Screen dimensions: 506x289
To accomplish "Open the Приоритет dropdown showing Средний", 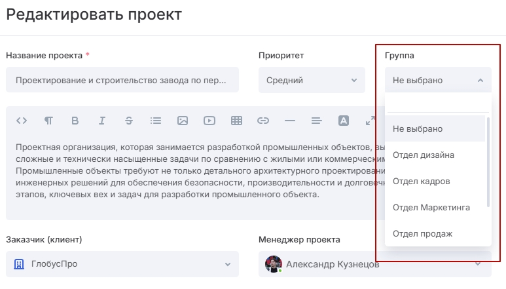I will pos(312,80).
